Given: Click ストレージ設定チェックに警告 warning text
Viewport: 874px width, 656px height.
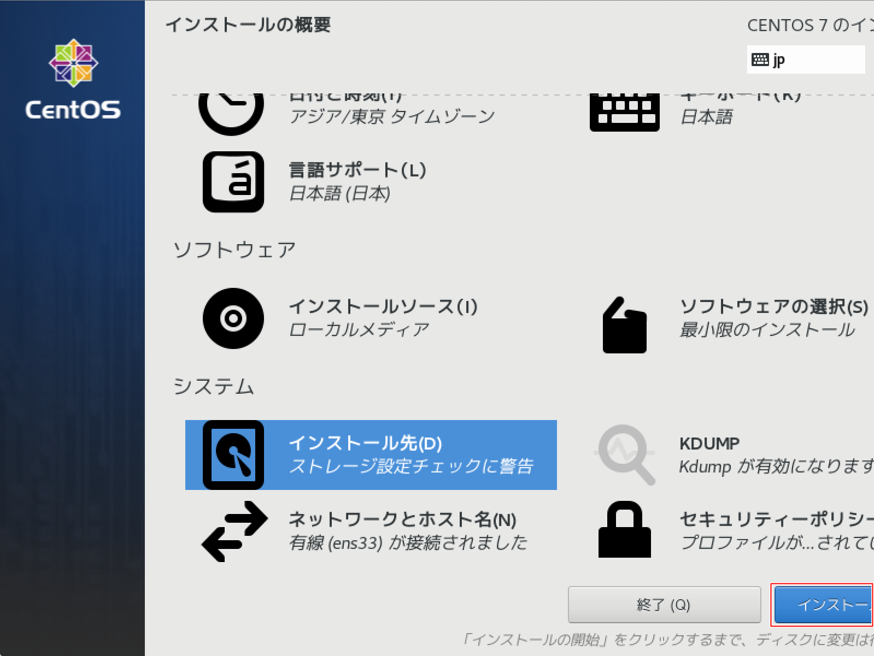Looking at the screenshot, I should [x=411, y=466].
